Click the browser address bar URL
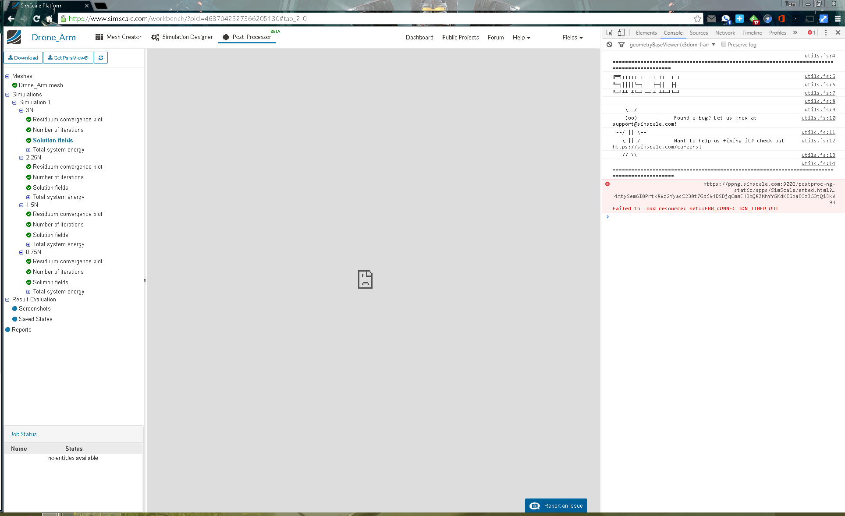This screenshot has height=516, width=845. pyautogui.click(x=188, y=19)
